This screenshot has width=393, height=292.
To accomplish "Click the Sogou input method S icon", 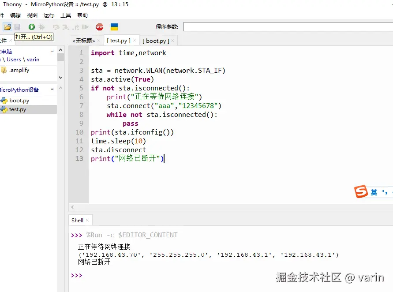I will click(361, 192).
